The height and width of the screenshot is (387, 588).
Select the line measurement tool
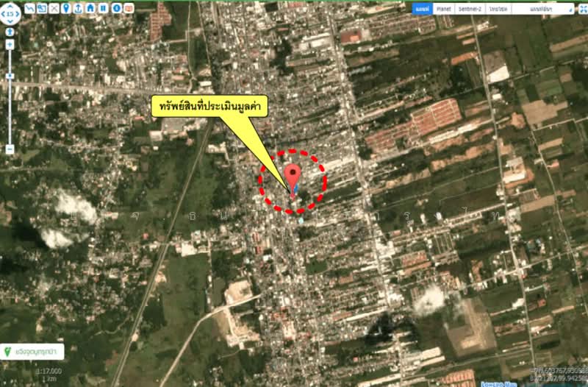tap(29, 8)
